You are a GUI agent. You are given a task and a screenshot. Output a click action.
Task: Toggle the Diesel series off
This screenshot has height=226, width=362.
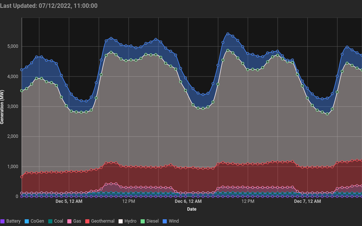coord(148,221)
